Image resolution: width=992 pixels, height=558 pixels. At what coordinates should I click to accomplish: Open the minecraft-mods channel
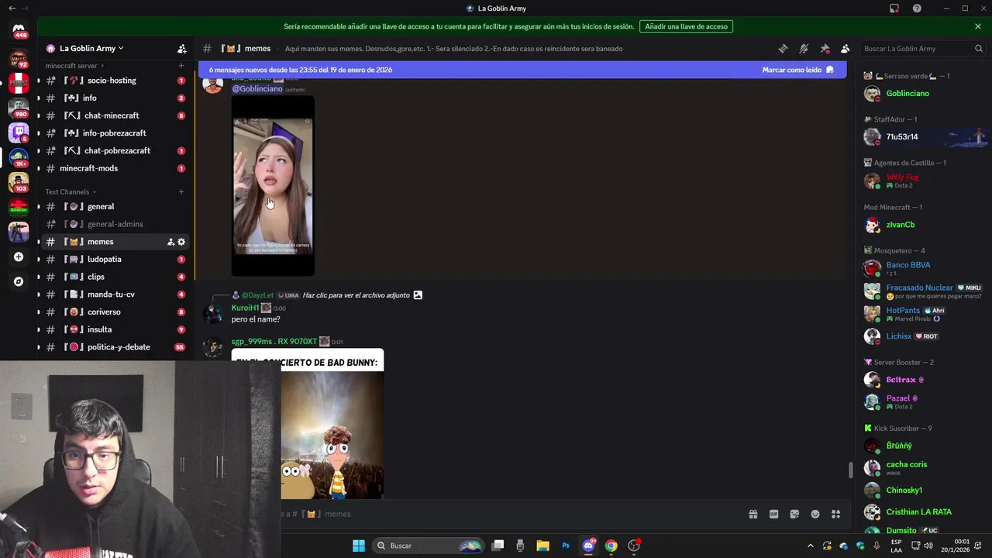[115, 168]
